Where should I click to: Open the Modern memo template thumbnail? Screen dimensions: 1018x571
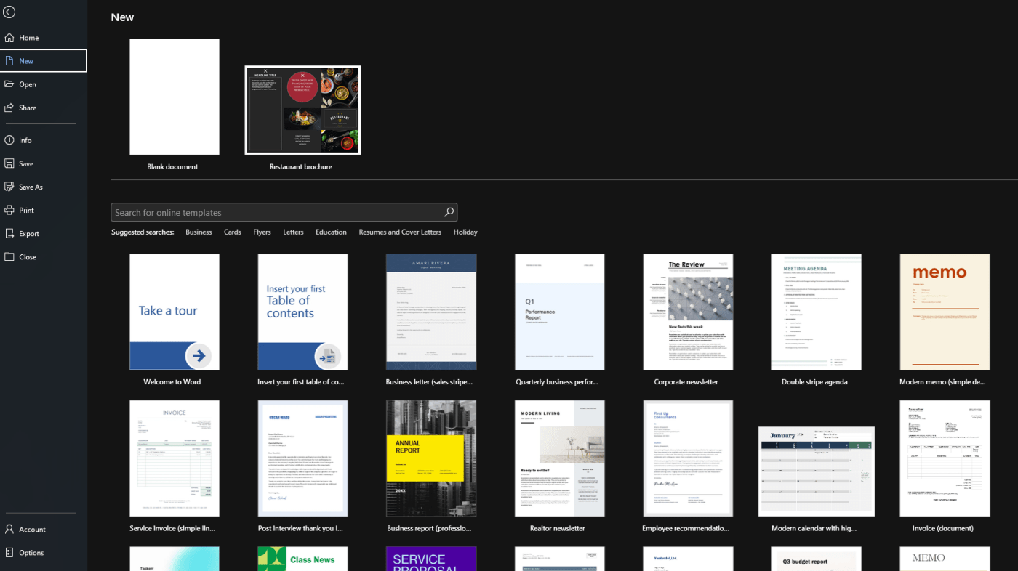945,312
